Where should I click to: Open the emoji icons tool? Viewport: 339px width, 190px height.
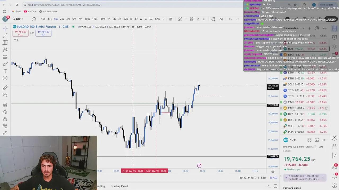click(x=5, y=78)
